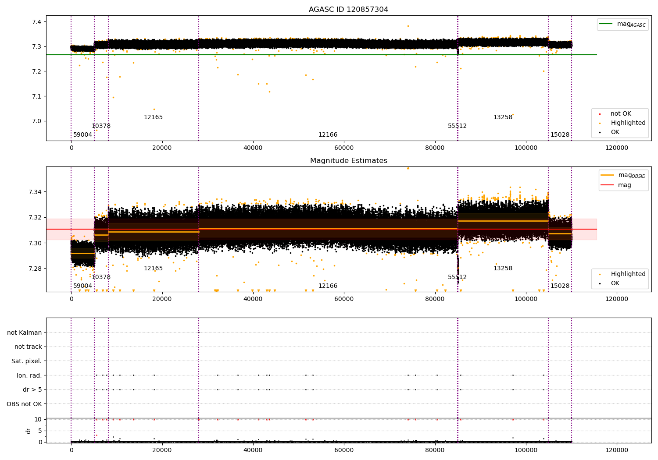The image size is (658, 460).
Task: Click the title 'AGASC ID 120857304'
Action: tap(348, 10)
